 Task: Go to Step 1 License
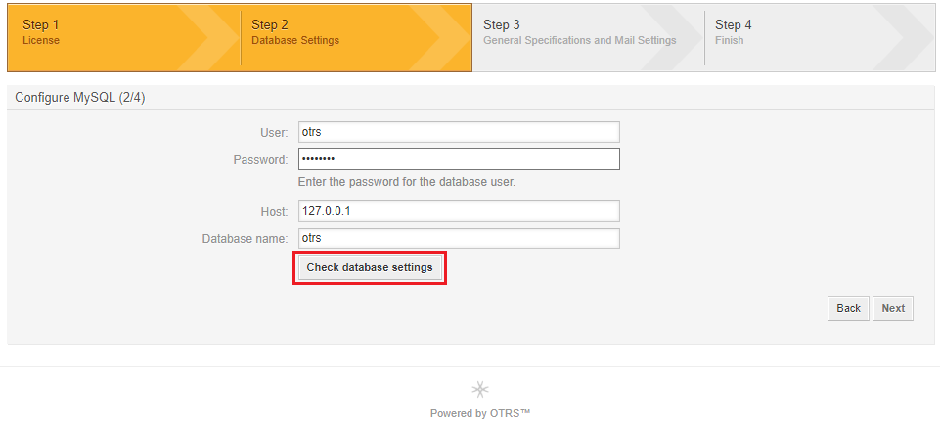[x=41, y=32]
